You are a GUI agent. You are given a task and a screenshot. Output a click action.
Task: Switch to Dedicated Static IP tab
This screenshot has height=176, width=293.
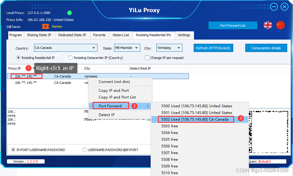tap(72, 35)
